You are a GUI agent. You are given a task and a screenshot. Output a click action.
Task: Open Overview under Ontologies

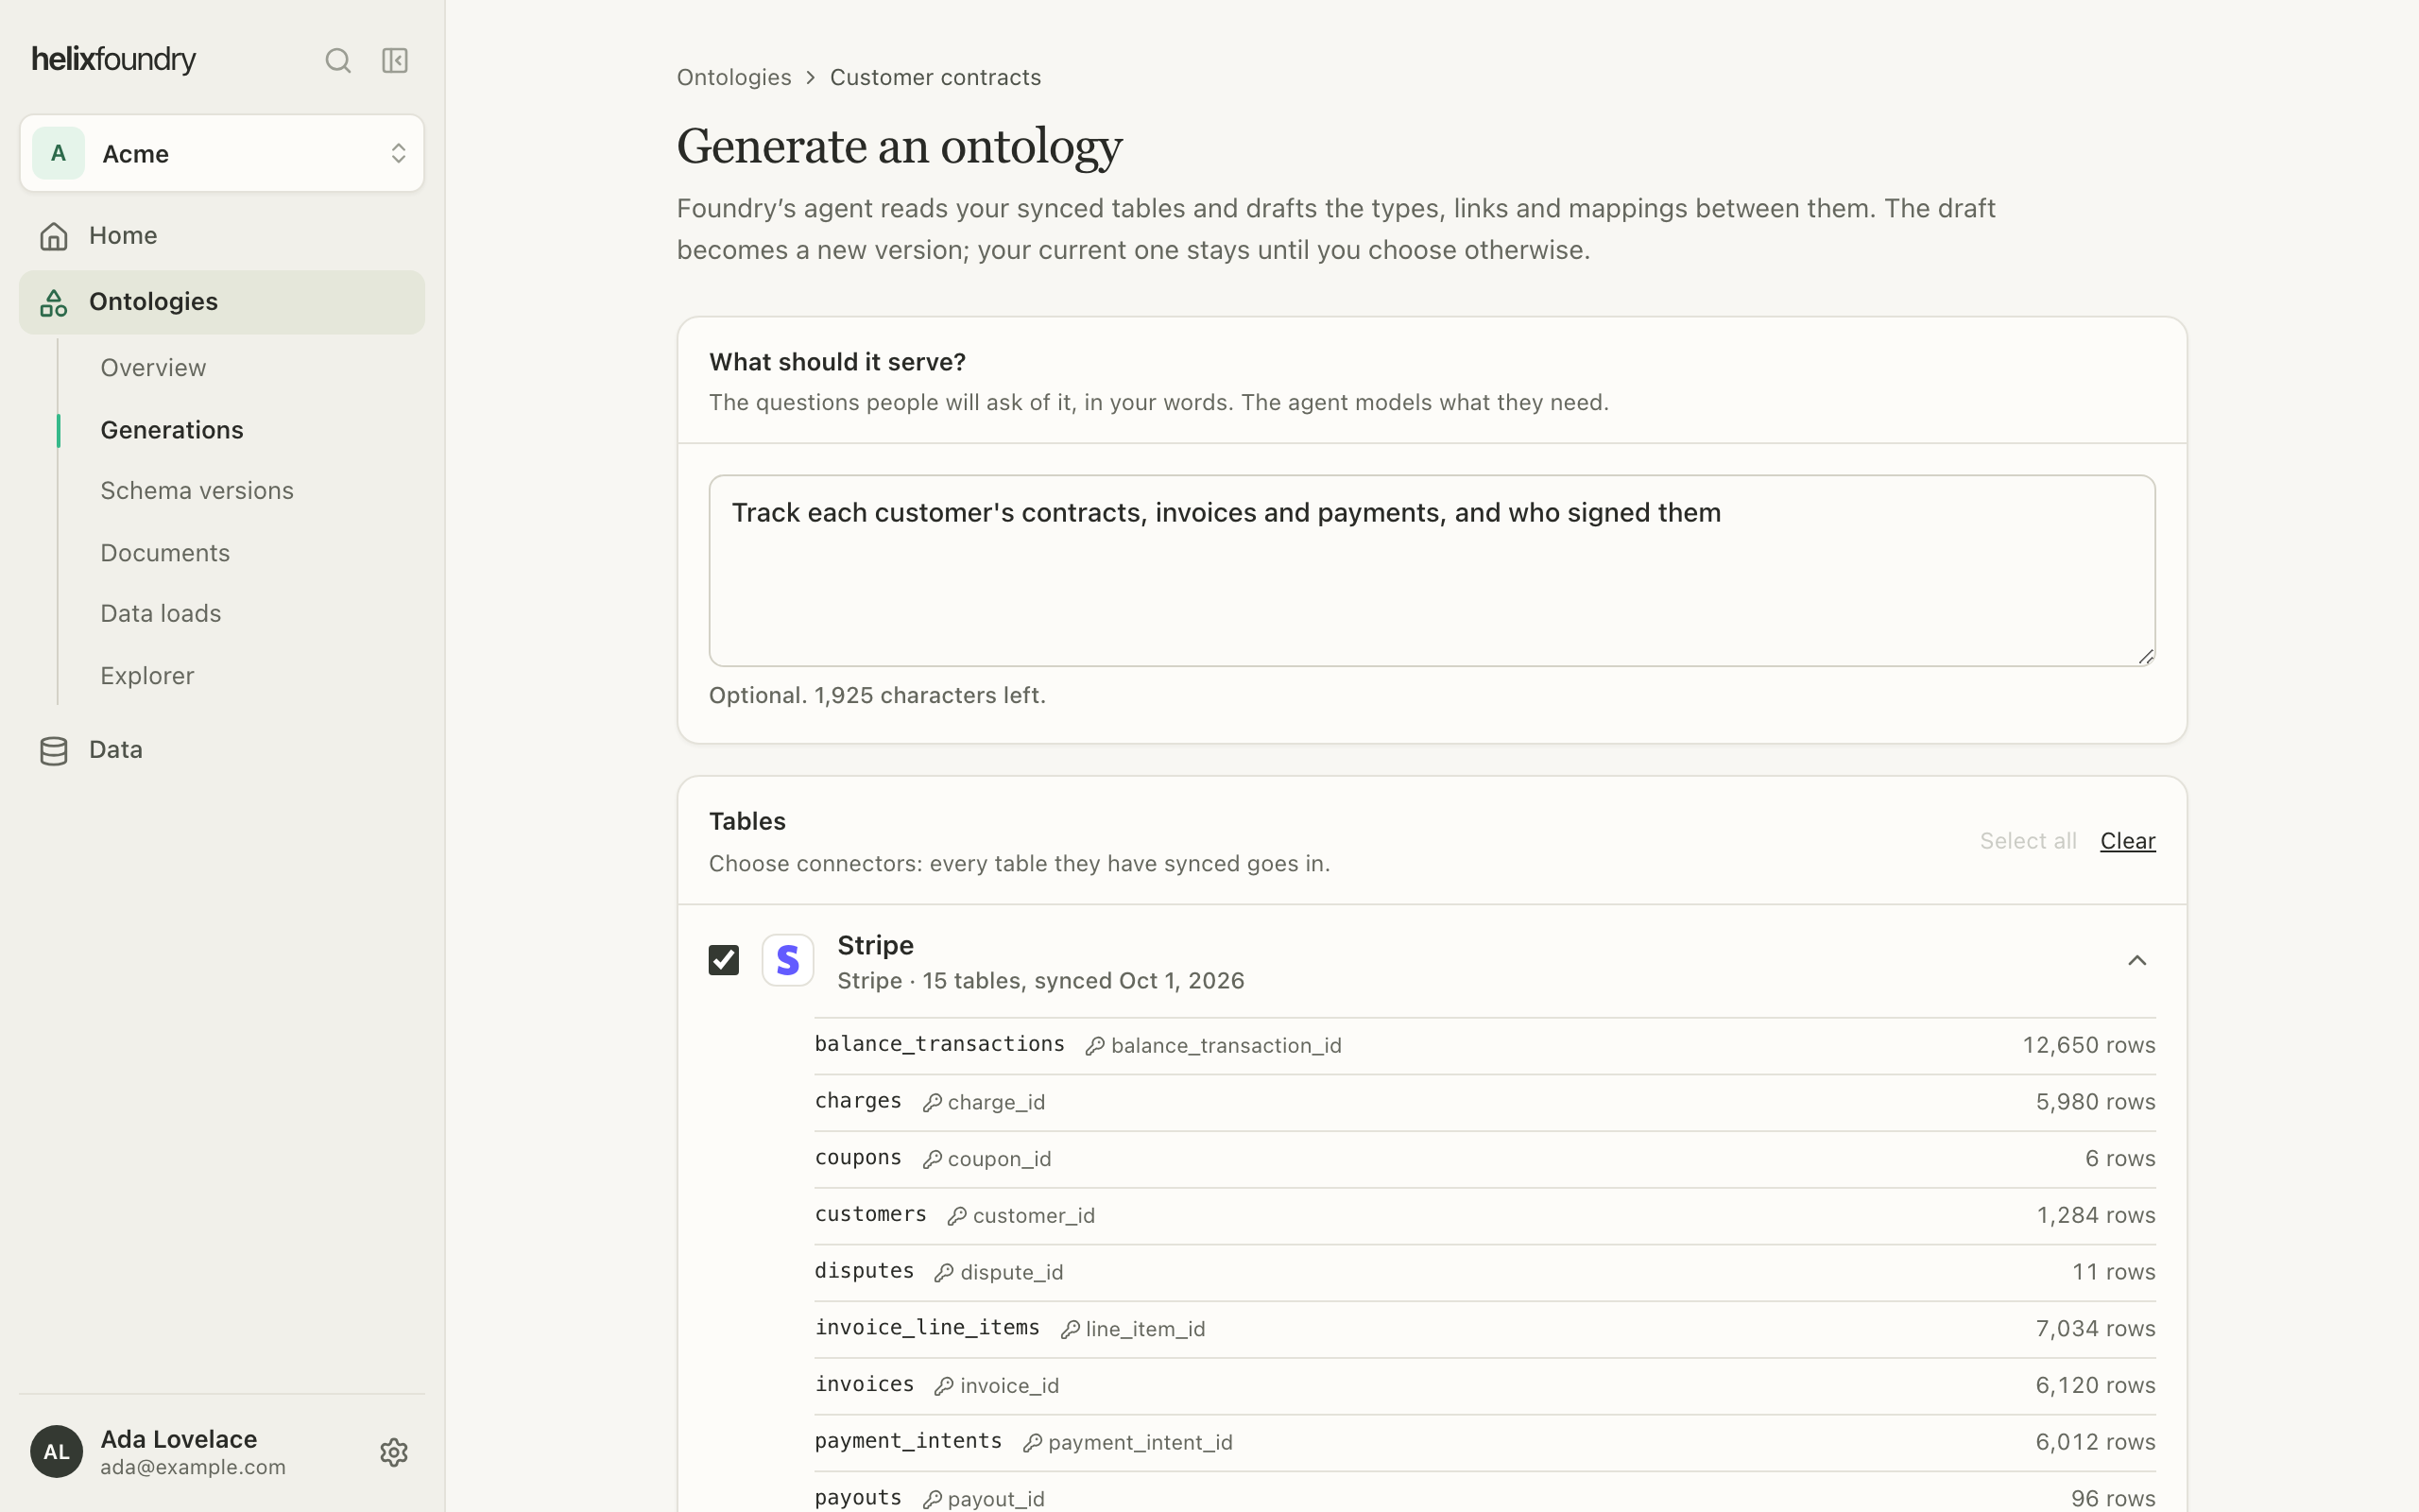pyautogui.click(x=153, y=367)
